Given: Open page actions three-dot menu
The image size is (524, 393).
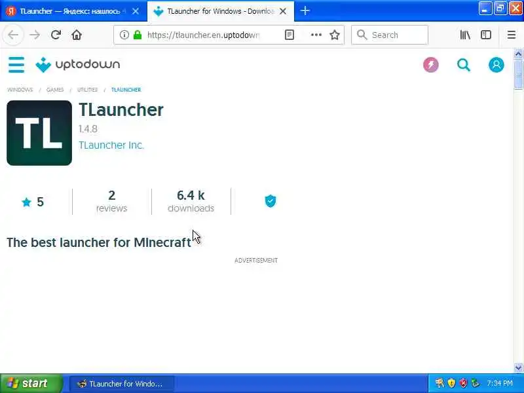Looking at the screenshot, I should tap(316, 35).
